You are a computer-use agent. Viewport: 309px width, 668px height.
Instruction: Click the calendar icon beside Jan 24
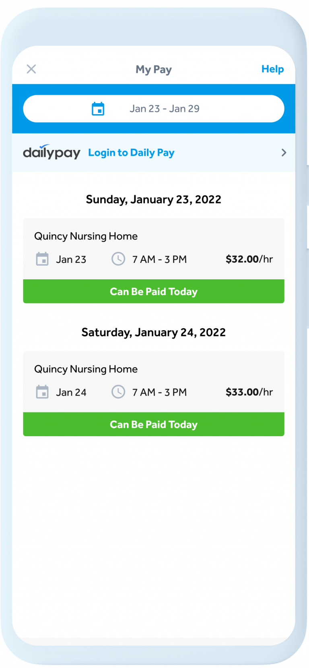click(x=42, y=392)
